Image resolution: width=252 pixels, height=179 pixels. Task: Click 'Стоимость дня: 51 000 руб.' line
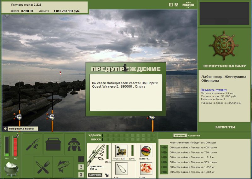[x=219, y=96]
